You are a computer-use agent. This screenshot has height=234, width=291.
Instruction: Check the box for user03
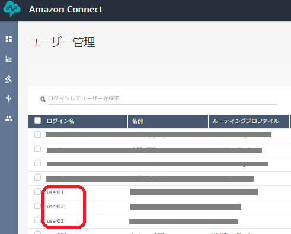(37, 220)
